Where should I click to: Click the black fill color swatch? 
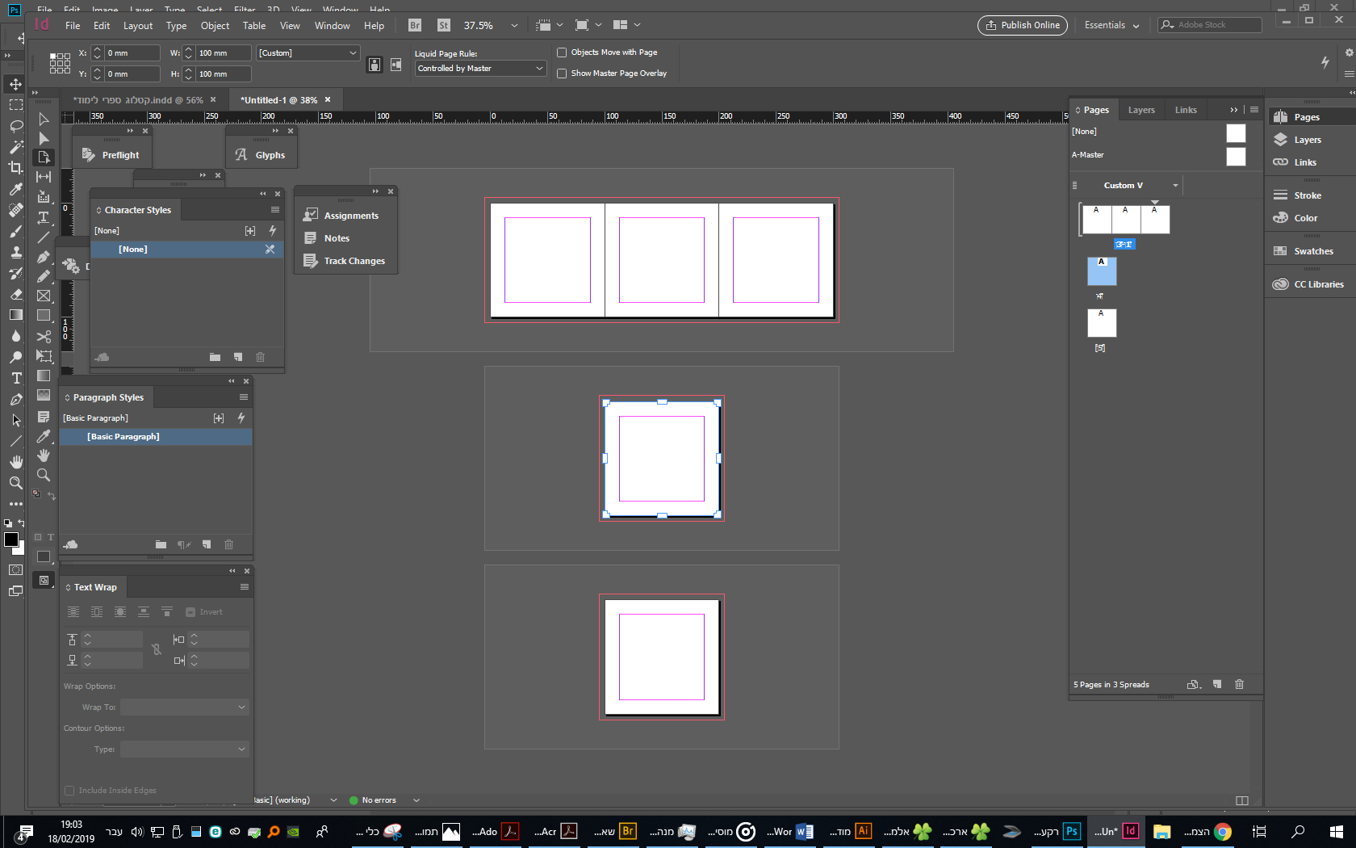(10, 540)
